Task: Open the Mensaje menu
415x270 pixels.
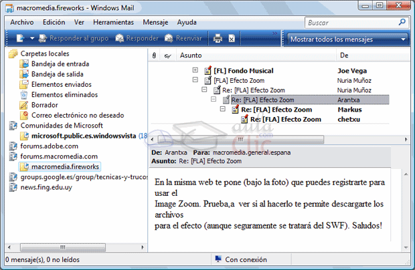Action: [155, 22]
